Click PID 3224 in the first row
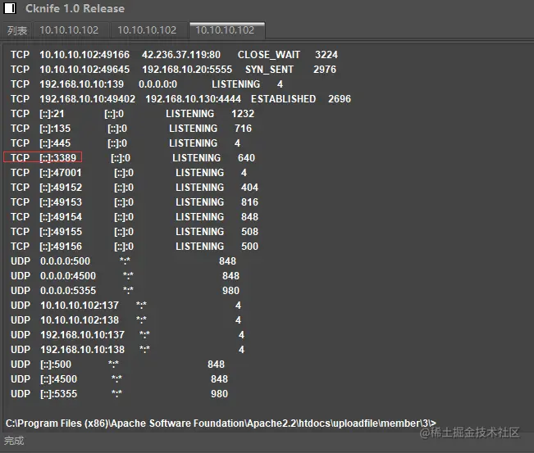Image resolution: width=534 pixels, height=453 pixels. [326, 54]
